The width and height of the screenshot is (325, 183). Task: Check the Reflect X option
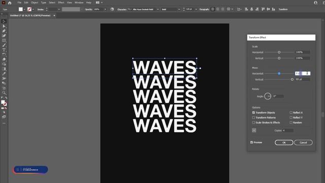291,112
